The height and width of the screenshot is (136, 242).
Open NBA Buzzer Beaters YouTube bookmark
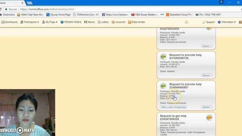tap(144, 15)
